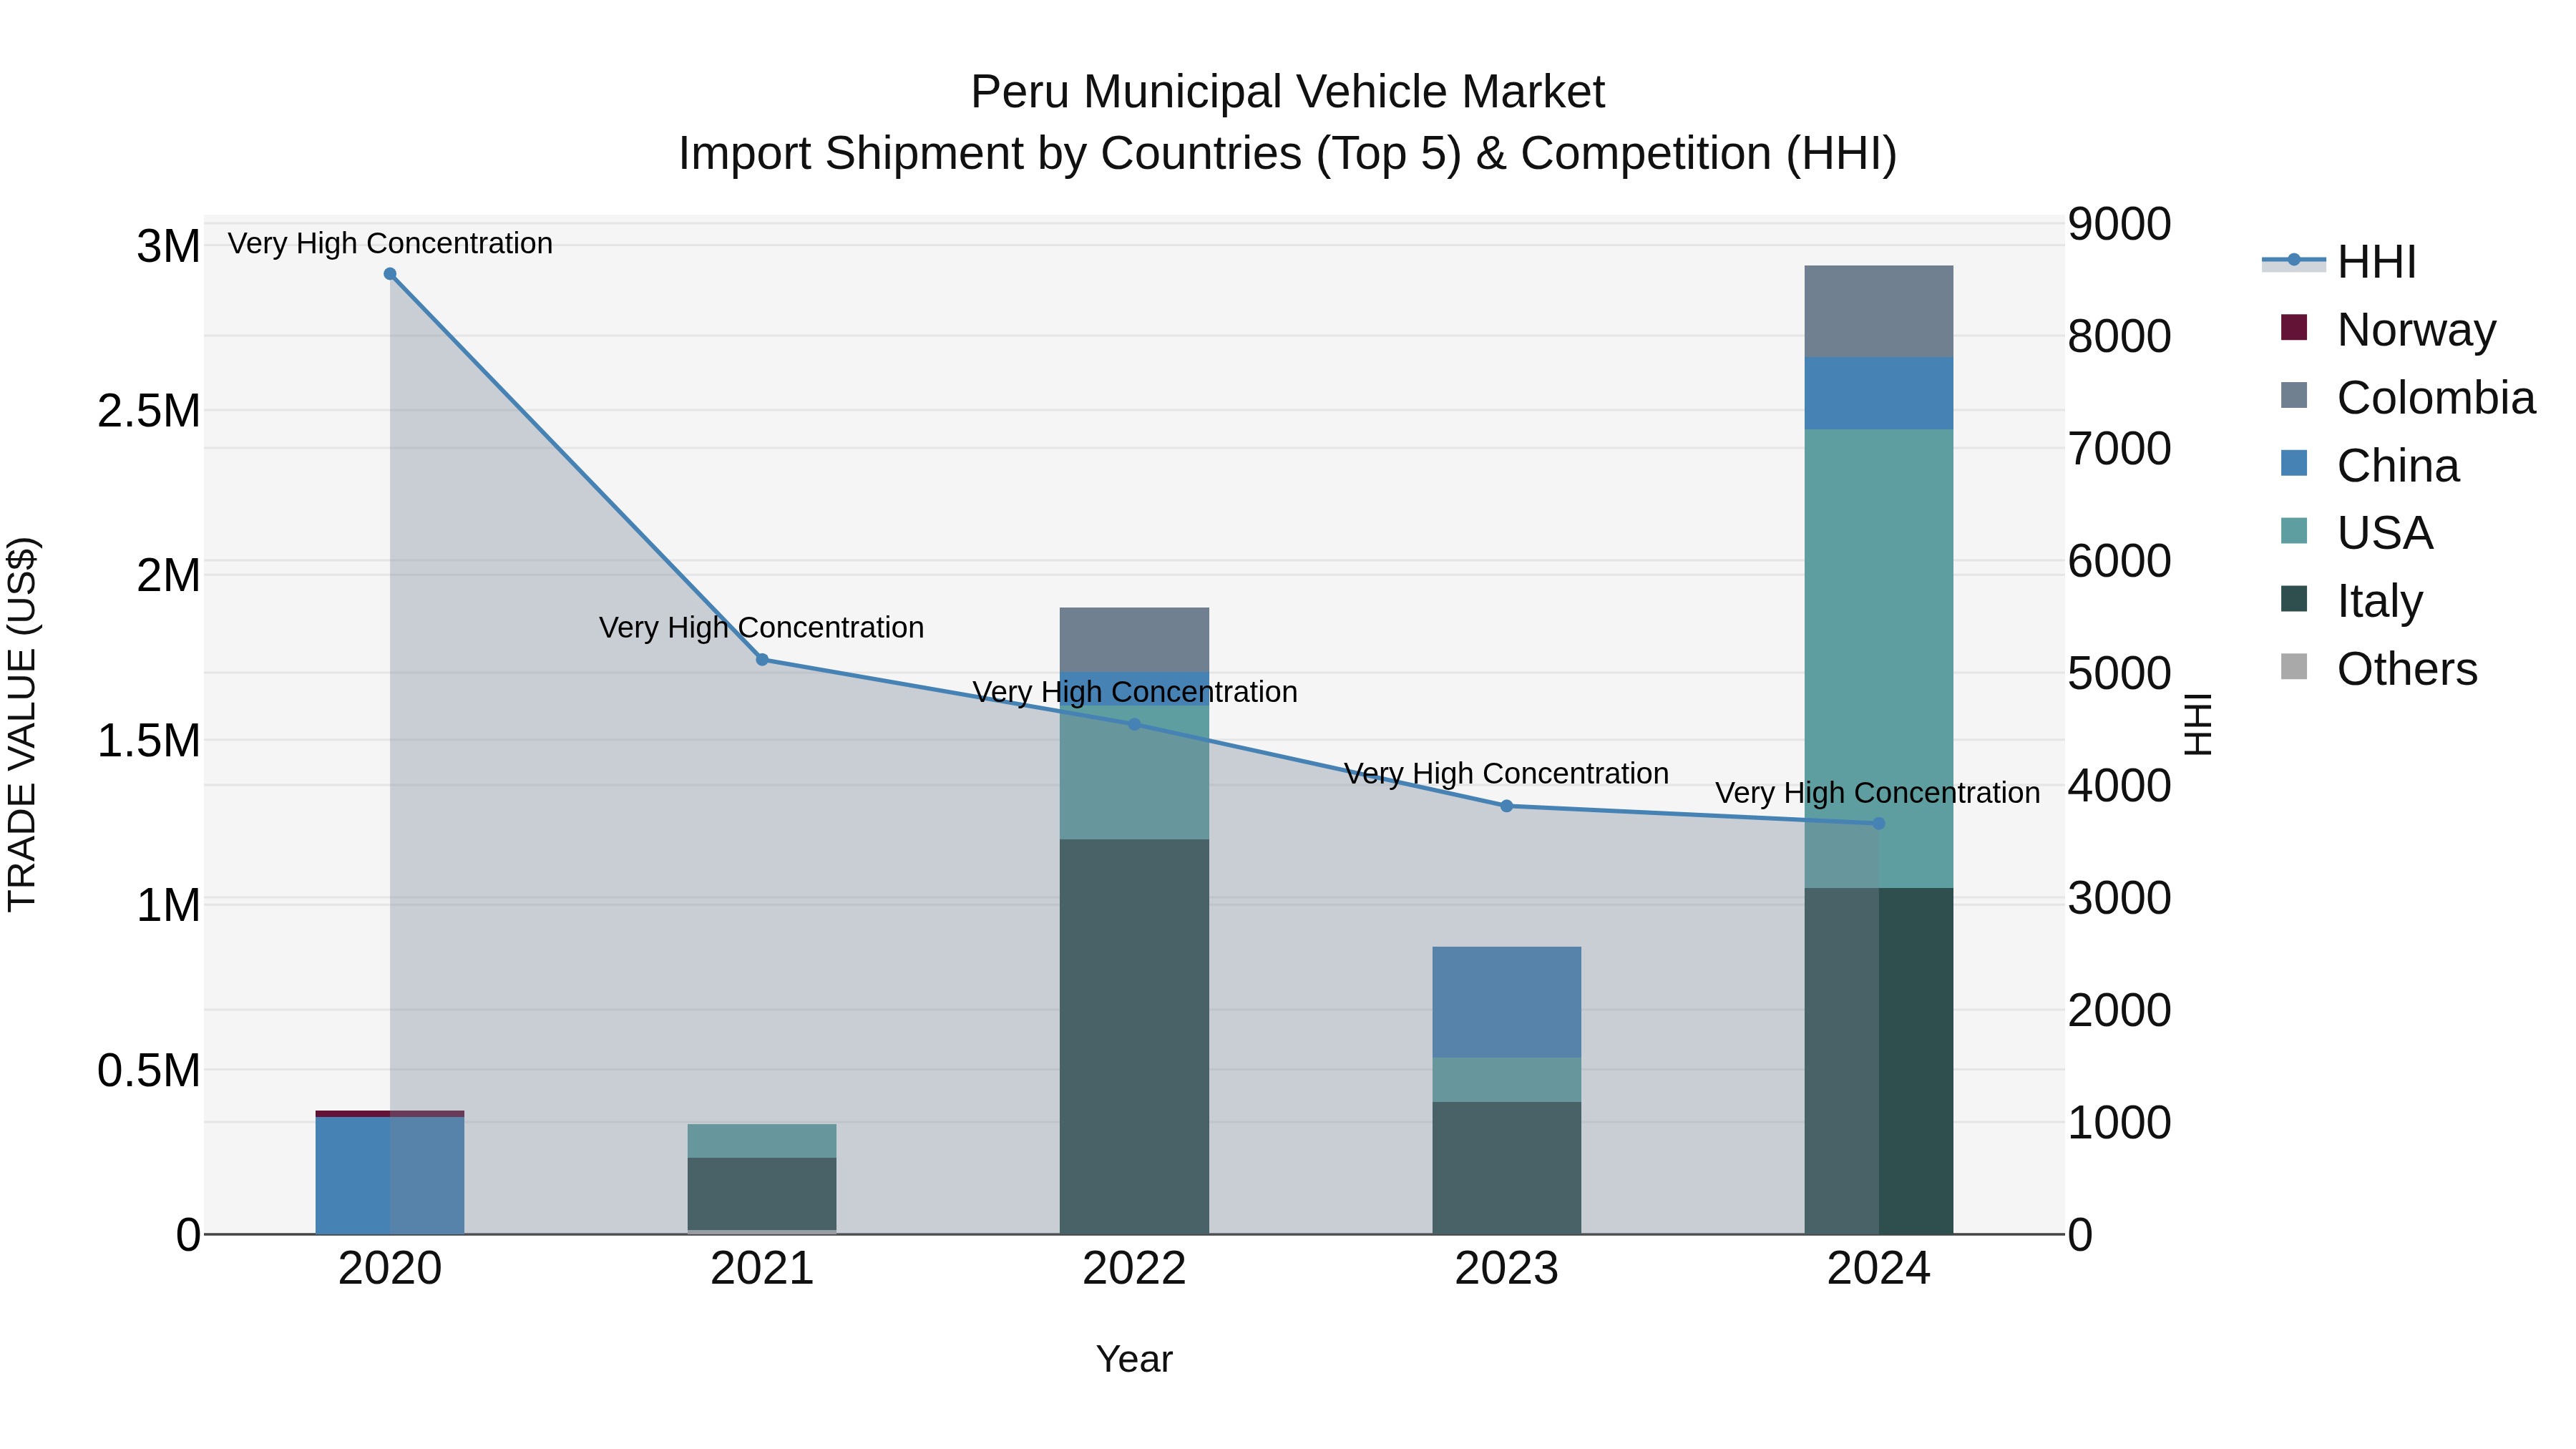
Task: Click the chart title Peru Municipal Vehicle Market
Action: pyautogui.click(x=1288, y=92)
